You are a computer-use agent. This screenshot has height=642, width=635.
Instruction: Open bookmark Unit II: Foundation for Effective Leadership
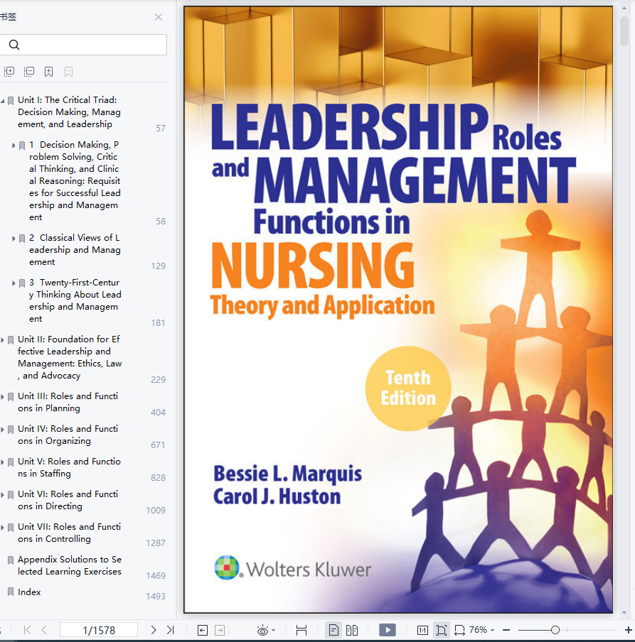click(70, 357)
